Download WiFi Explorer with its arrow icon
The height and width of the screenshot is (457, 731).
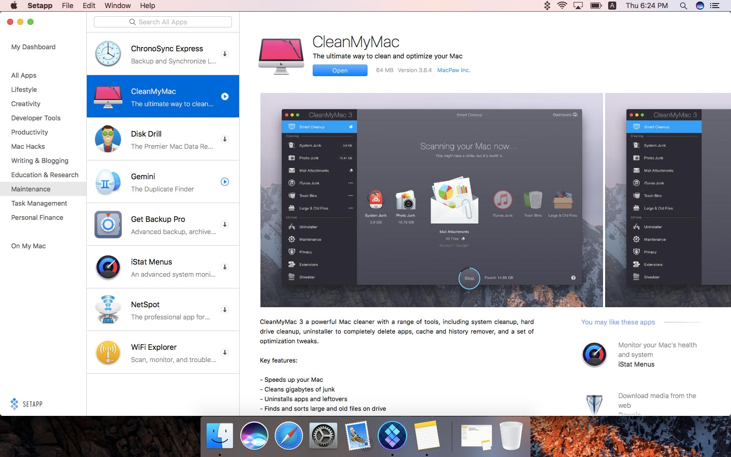tap(225, 352)
